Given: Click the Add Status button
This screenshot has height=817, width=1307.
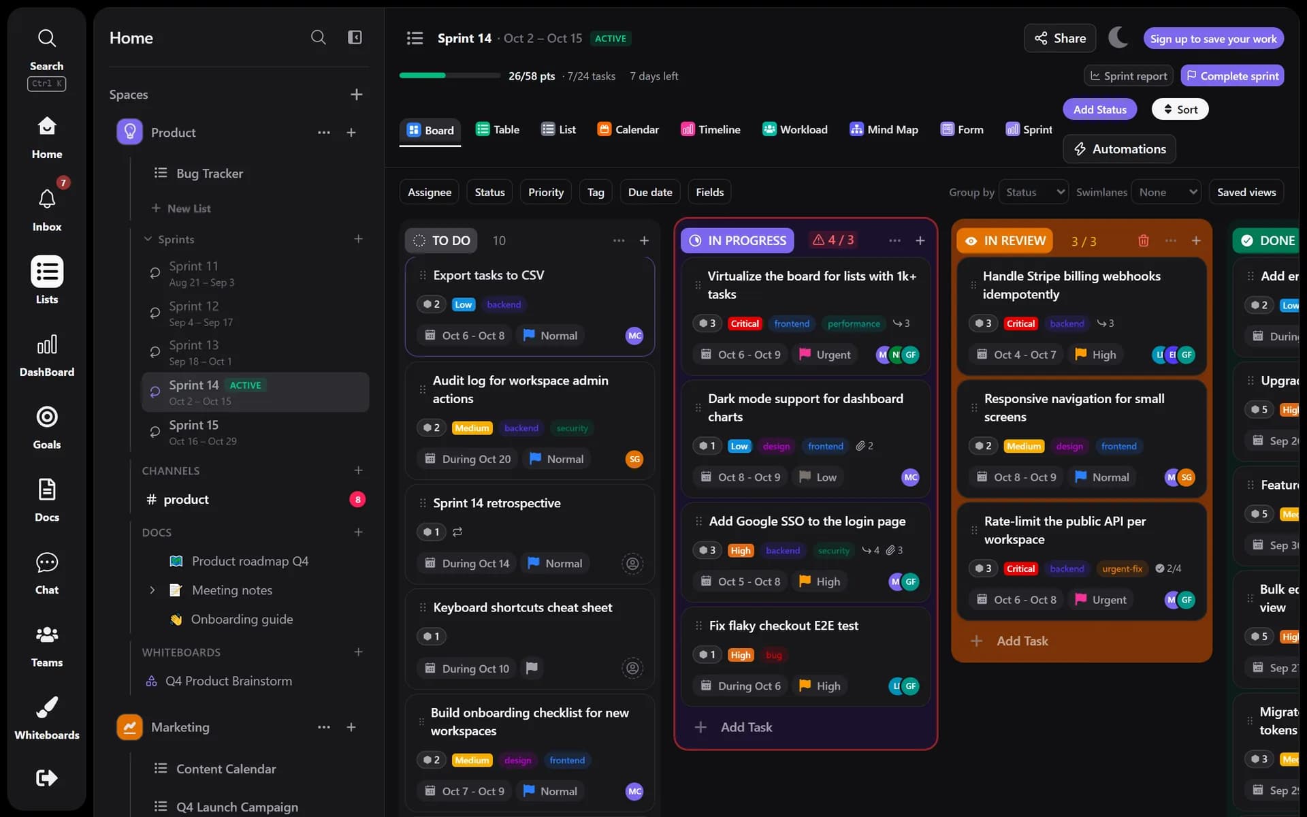Looking at the screenshot, I should pyautogui.click(x=1099, y=109).
